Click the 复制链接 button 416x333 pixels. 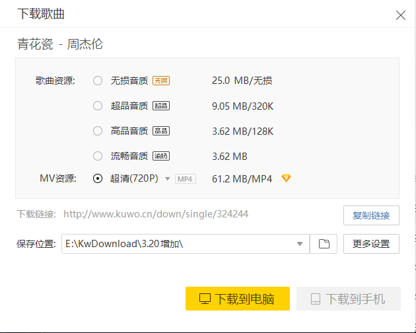tap(371, 215)
